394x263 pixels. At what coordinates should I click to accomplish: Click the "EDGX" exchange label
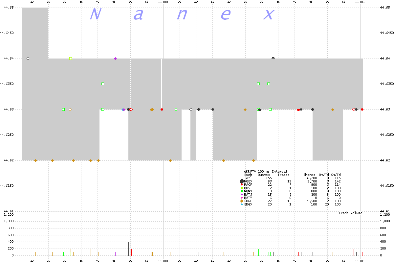pyautogui.click(x=248, y=204)
